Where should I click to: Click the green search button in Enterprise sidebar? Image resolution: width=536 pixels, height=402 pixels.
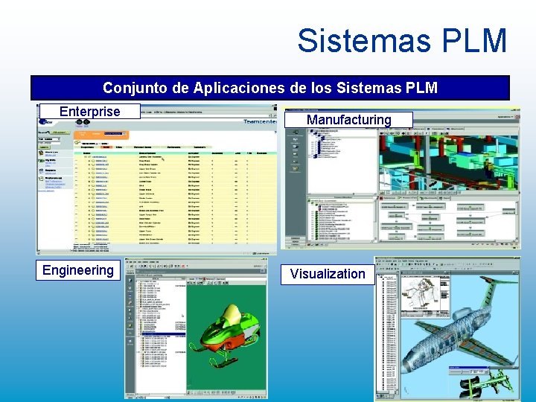click(45, 147)
